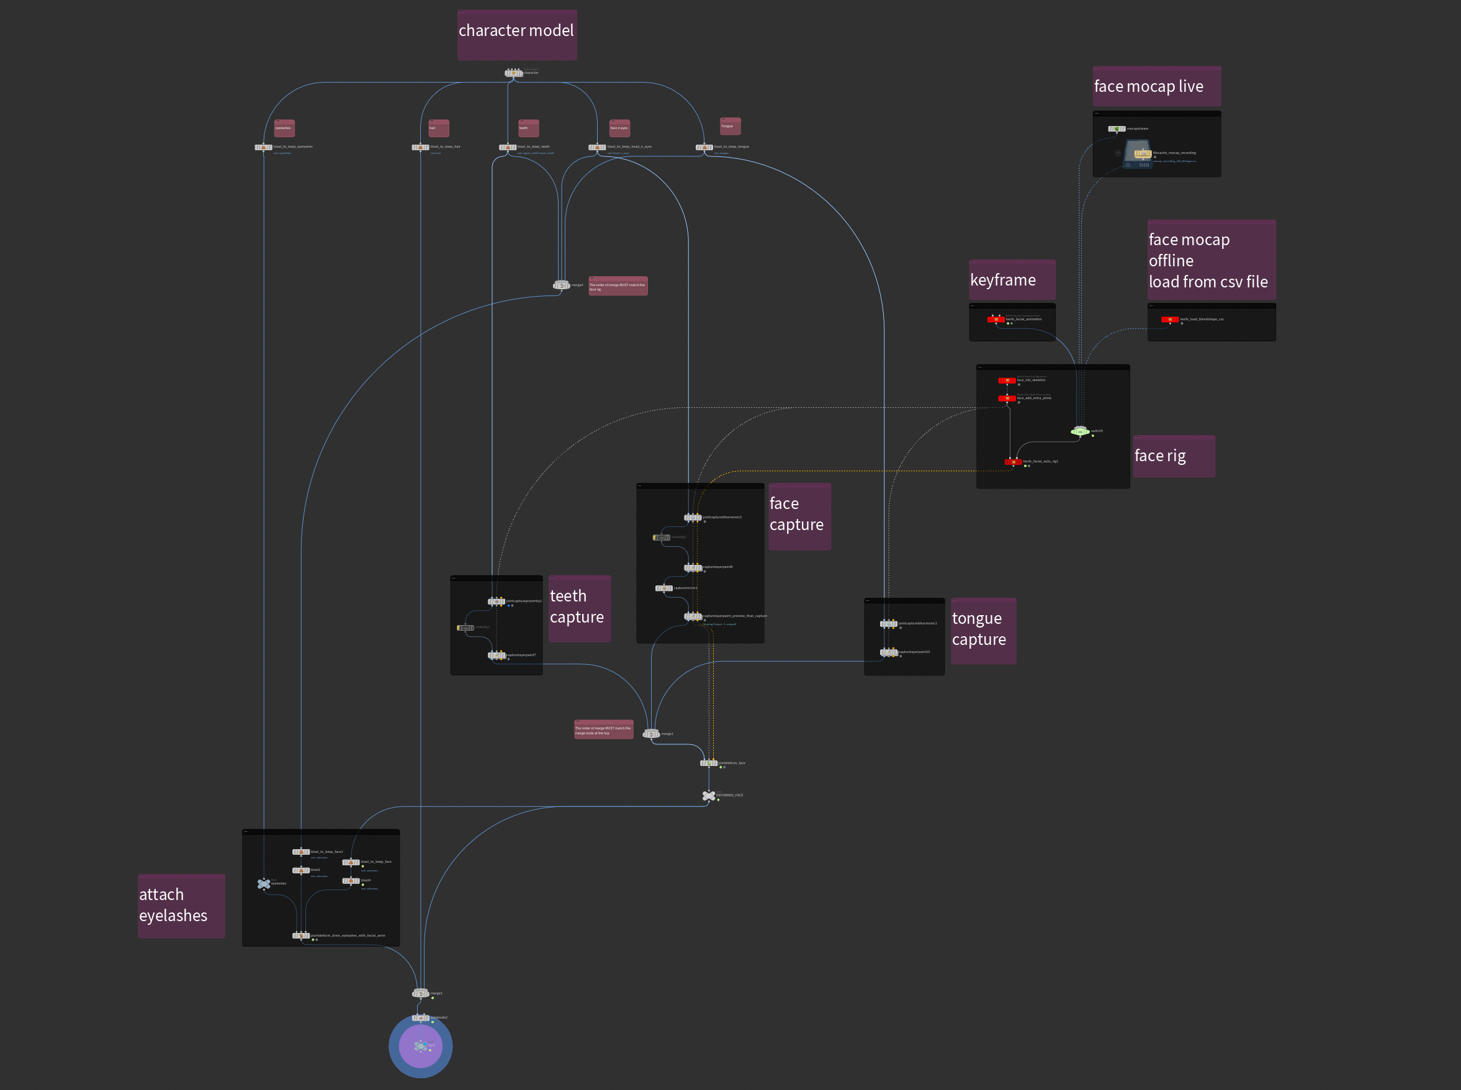This screenshot has height=1090, width=1461.
Task: Select the mocapstream node
Action: pos(1117,128)
